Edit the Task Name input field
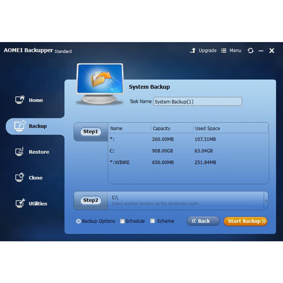The height and width of the screenshot is (283, 283). click(197, 102)
